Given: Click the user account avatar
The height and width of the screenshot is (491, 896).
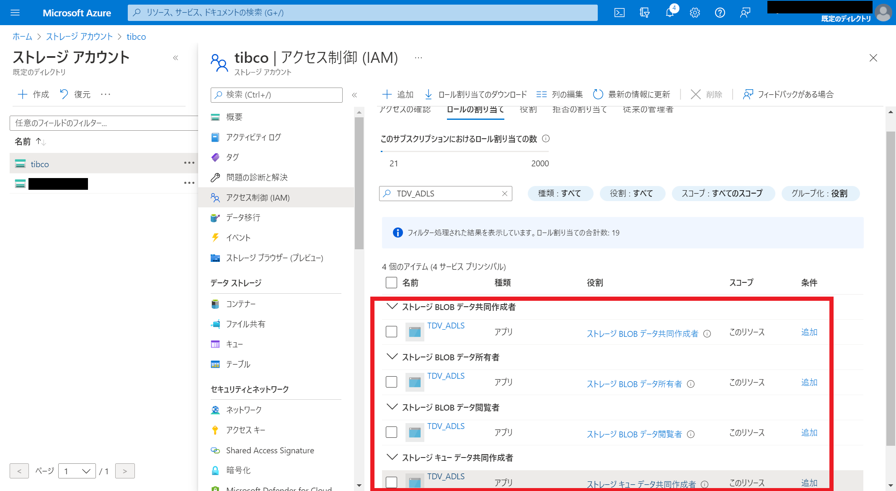Looking at the screenshot, I should (883, 13).
